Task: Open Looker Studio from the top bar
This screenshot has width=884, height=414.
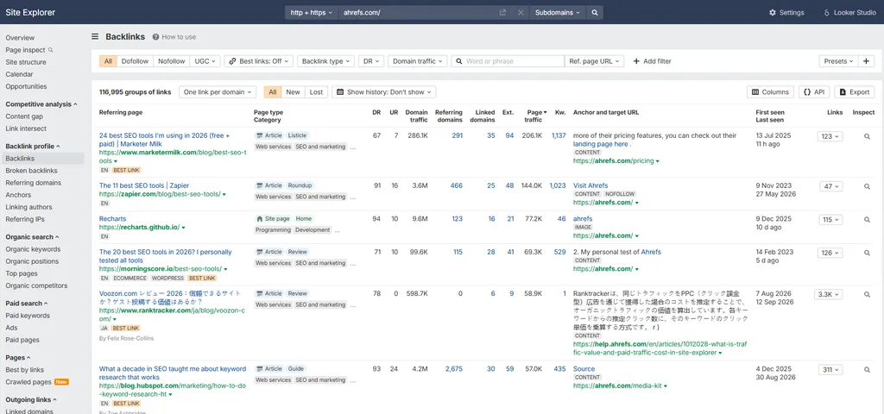Action: click(849, 12)
